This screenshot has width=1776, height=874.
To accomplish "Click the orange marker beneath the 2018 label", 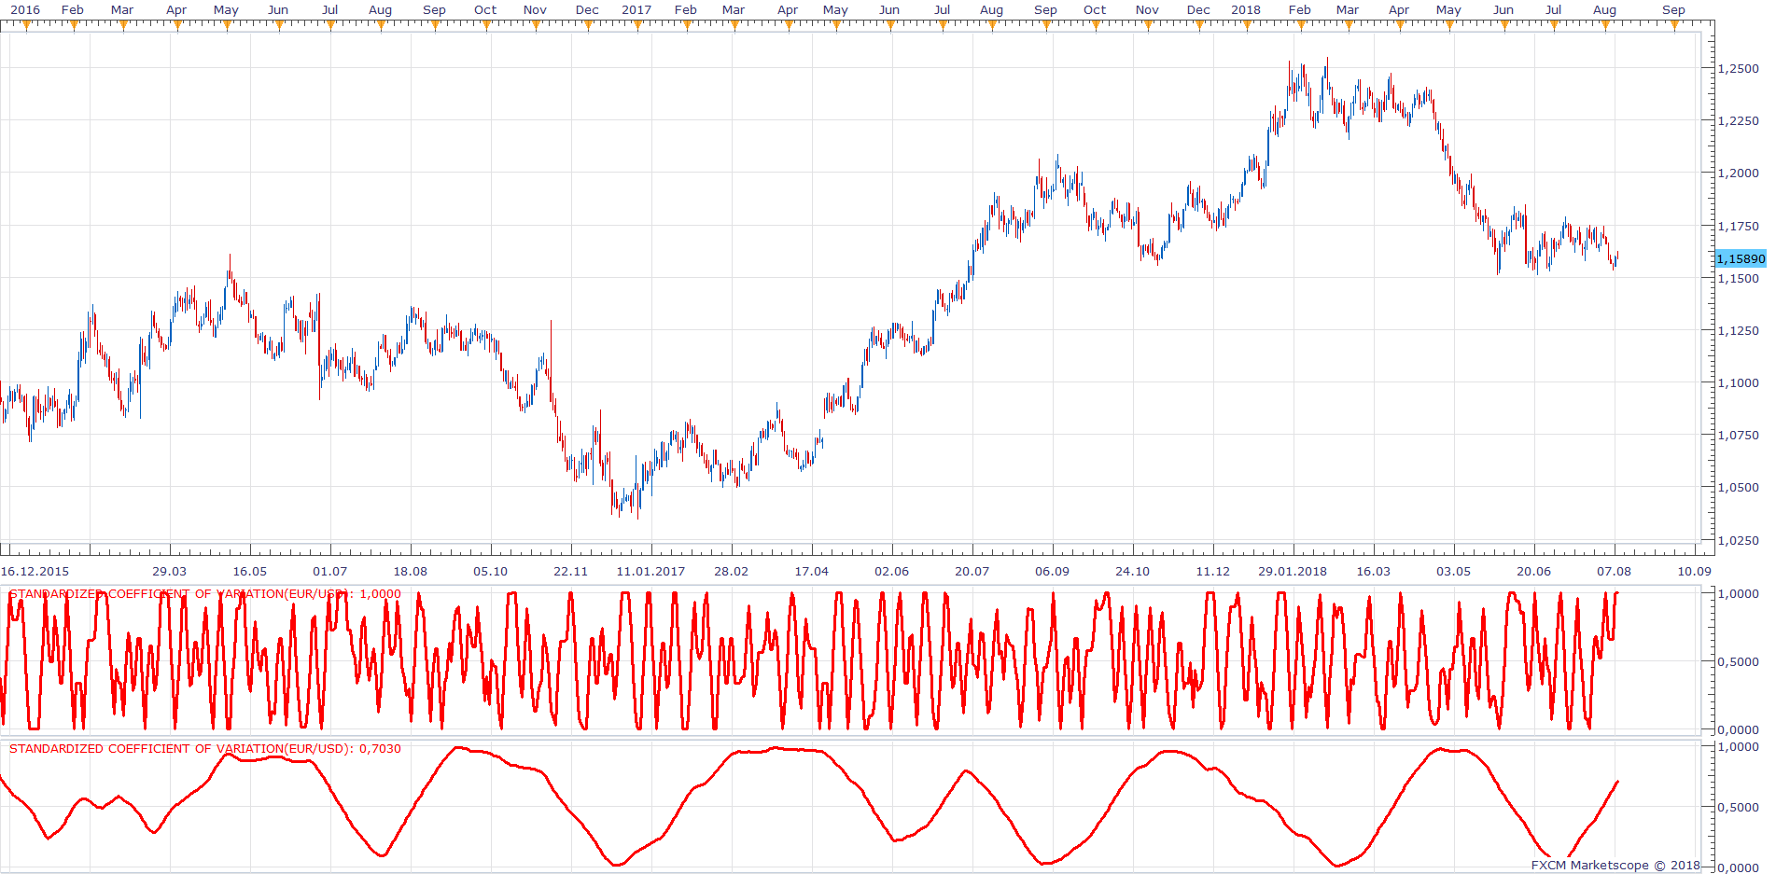I will coord(1247,26).
